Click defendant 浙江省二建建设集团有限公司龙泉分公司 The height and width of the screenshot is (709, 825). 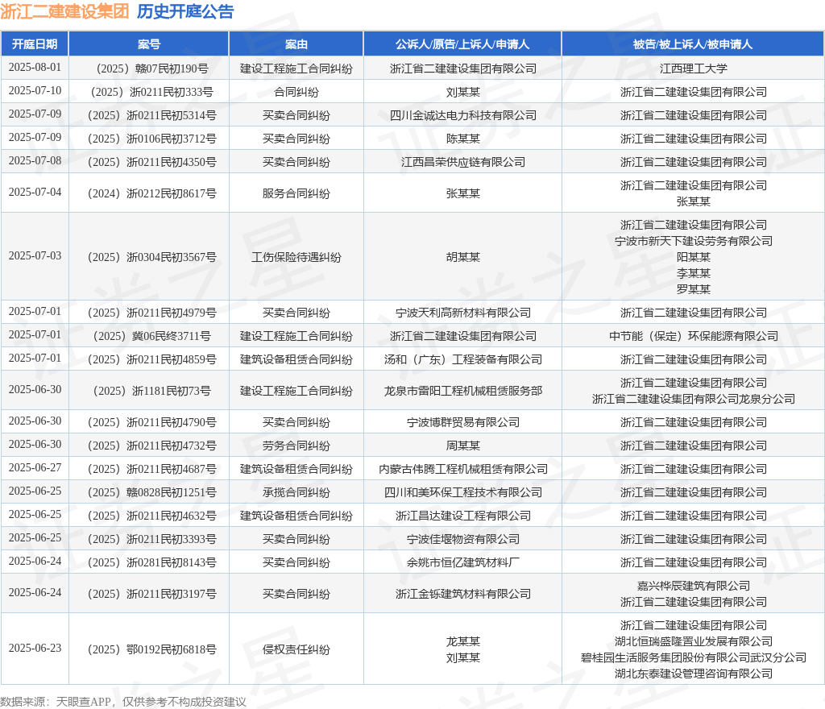(693, 399)
